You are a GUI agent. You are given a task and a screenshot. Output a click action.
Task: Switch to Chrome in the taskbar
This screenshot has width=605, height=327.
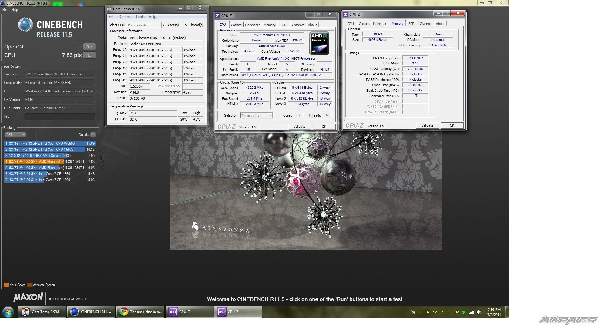coord(141,312)
